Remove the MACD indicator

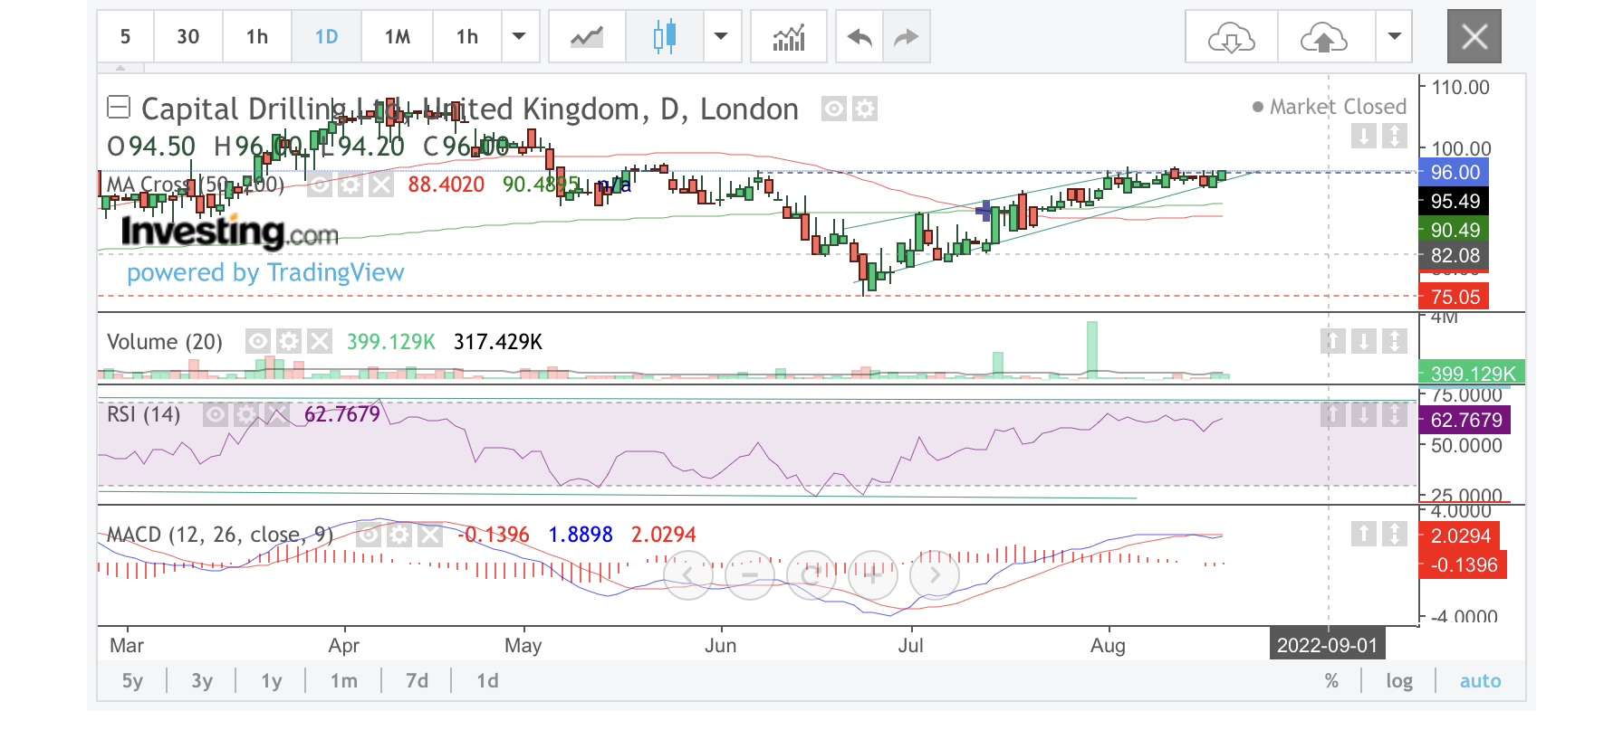coord(430,535)
